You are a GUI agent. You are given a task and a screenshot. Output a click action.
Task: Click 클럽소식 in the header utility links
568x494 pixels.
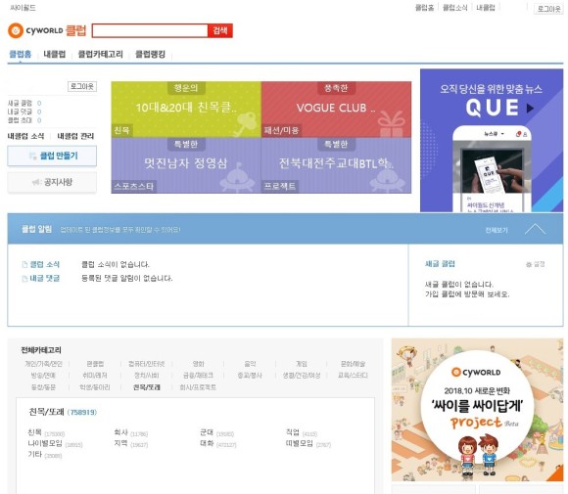(455, 8)
